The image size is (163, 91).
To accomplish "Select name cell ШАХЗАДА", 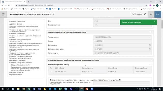I will 120,72.
